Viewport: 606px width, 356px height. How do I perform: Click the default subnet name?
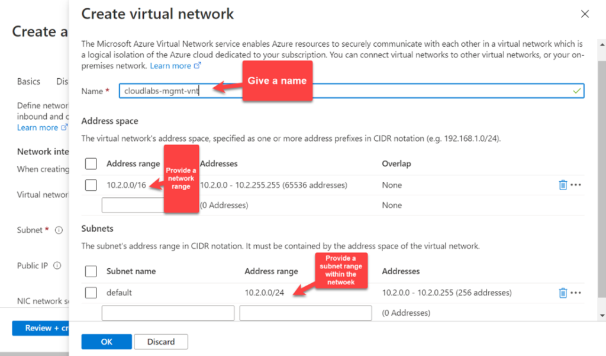click(119, 293)
